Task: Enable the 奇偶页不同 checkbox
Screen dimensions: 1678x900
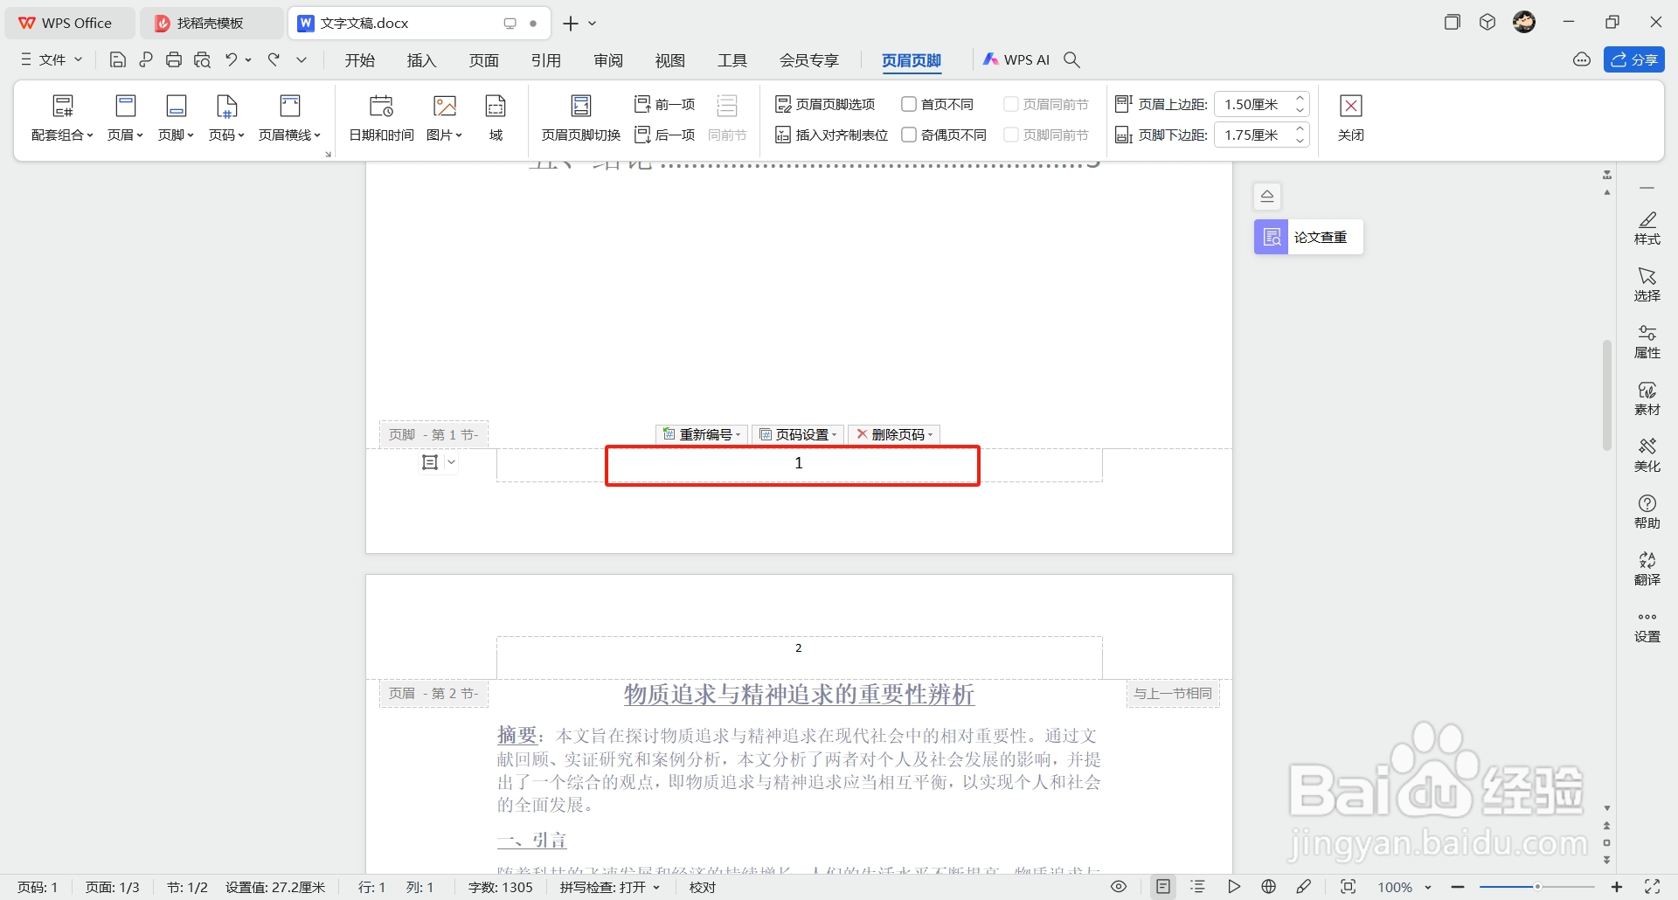Action: [909, 135]
